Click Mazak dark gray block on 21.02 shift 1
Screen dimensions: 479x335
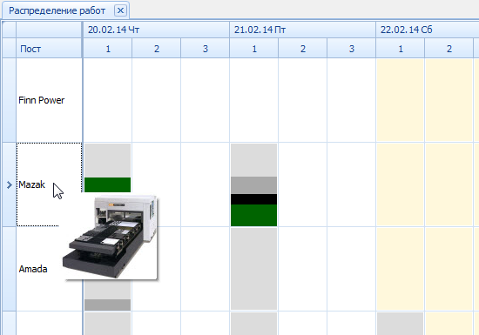tap(253, 185)
